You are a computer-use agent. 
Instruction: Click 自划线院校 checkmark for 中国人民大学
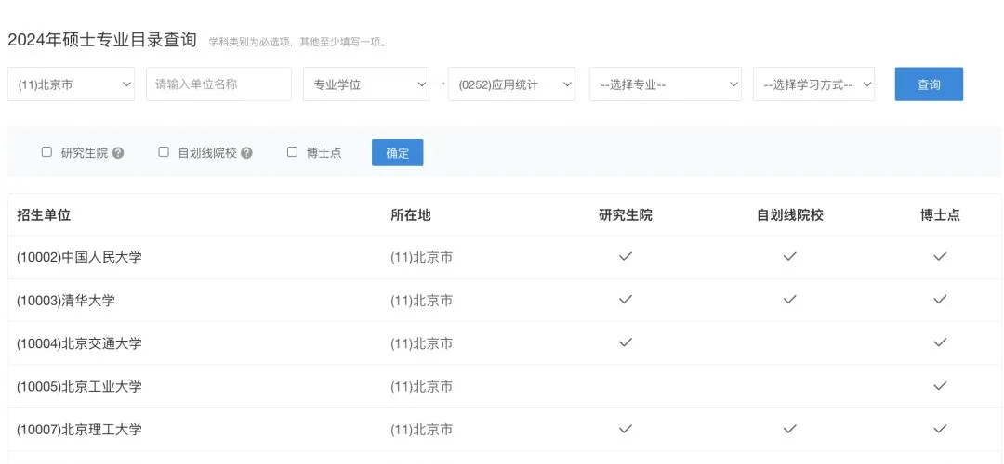pyautogui.click(x=789, y=256)
